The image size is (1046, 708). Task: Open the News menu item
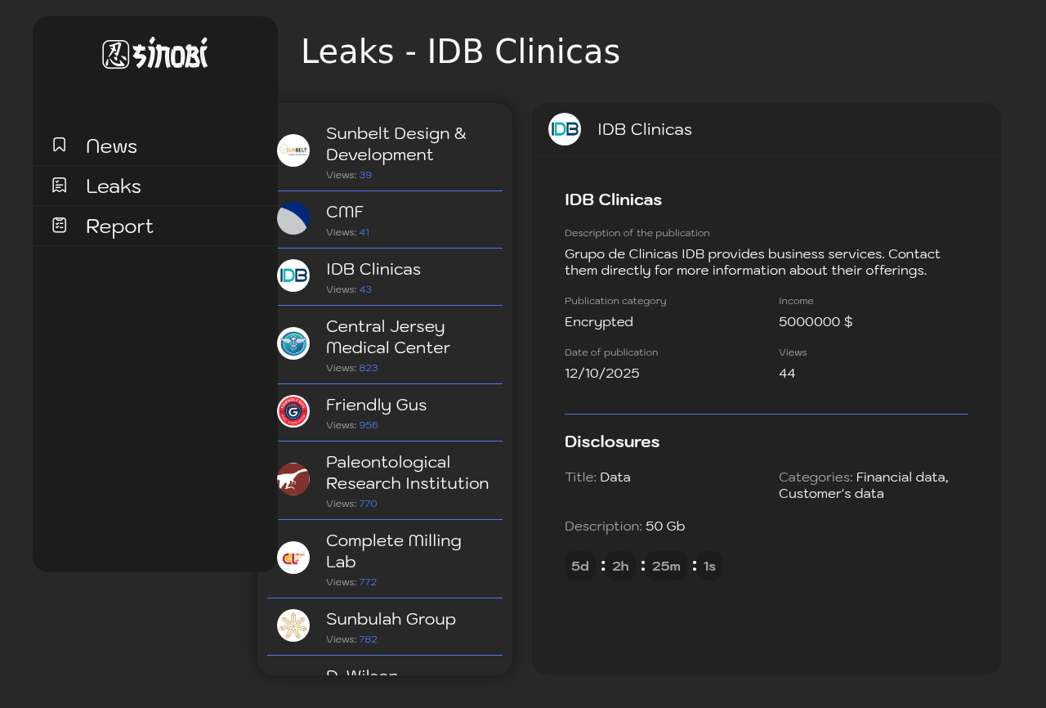point(111,146)
